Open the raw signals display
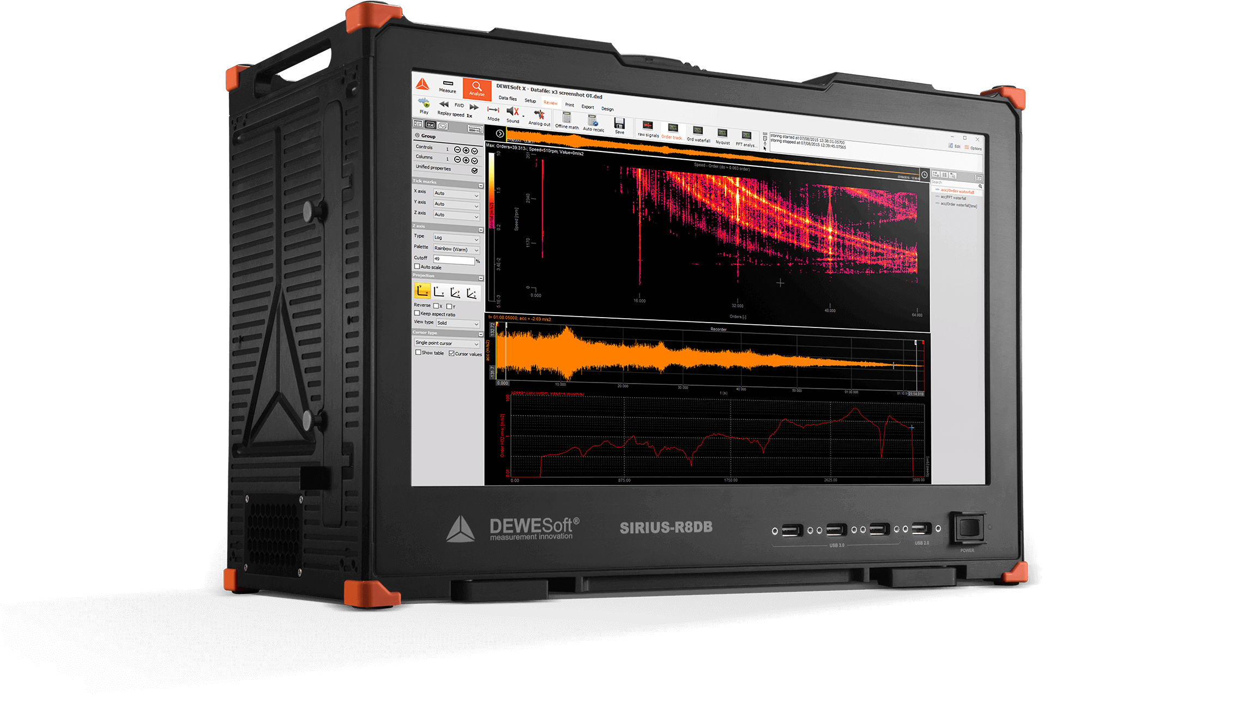The image size is (1243, 710). [648, 129]
